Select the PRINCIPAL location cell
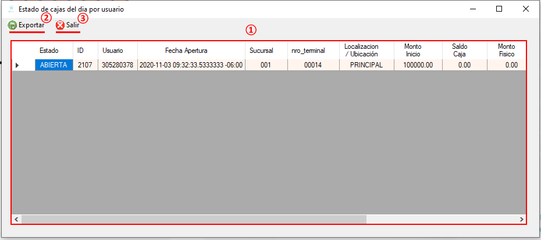The height and width of the screenshot is (240, 541). tap(366, 65)
